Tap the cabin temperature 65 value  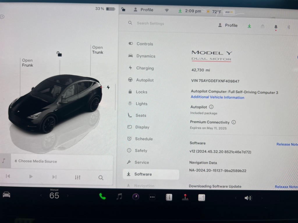[x=54, y=195]
